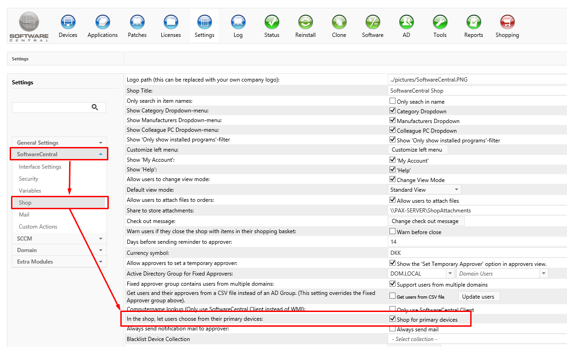Expand the SCCM settings section
Image resolution: width=567 pixels, height=347 pixels.
click(x=59, y=239)
